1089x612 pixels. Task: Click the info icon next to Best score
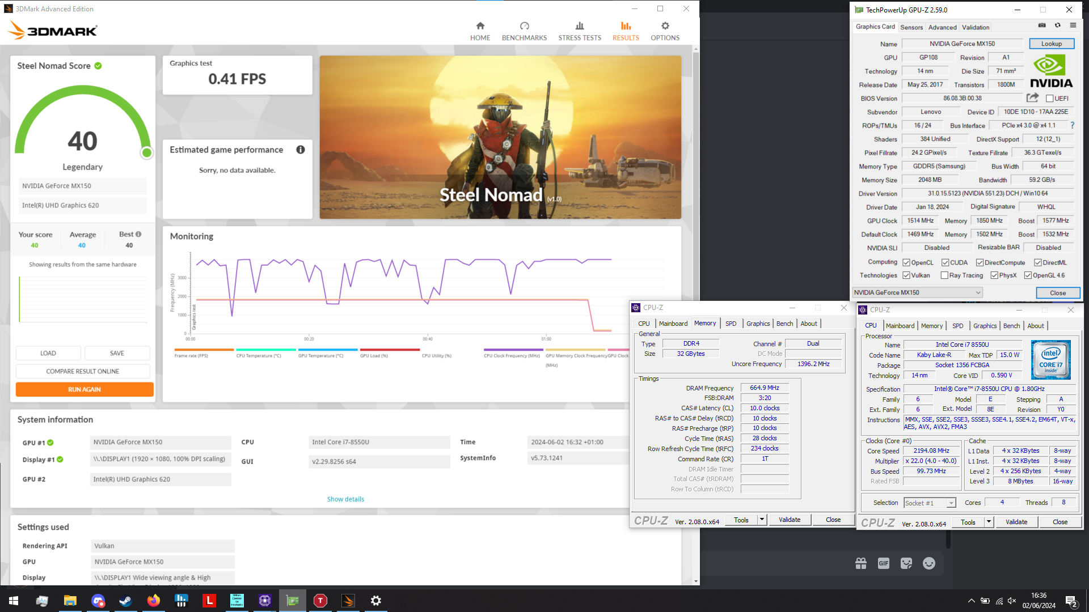138,234
